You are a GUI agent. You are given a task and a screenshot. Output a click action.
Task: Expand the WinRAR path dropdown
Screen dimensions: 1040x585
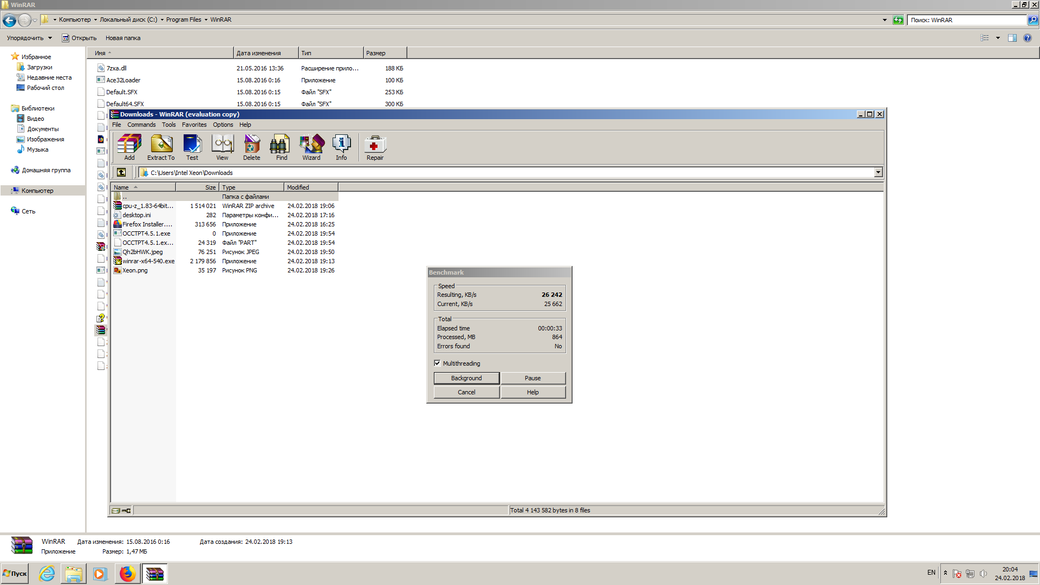point(878,172)
